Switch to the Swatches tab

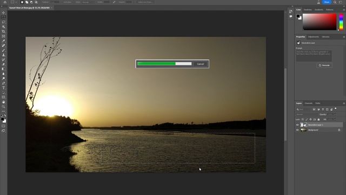(308, 10)
